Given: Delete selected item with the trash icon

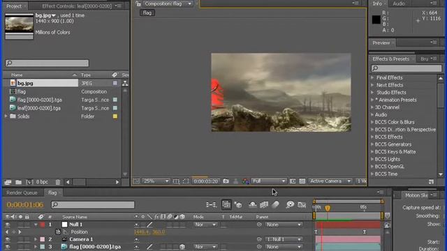Looking at the screenshot, I should (x=58, y=182).
